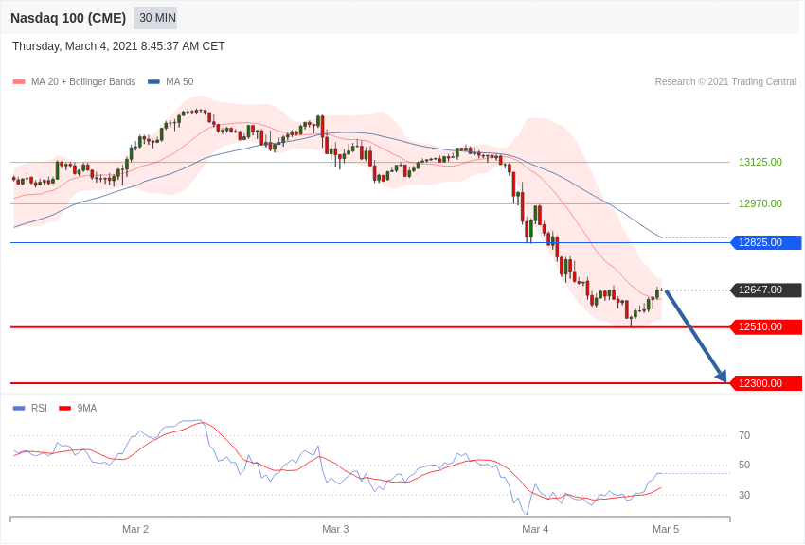
Task: Open the Research © 2021 Trading Central credit
Action: click(725, 82)
